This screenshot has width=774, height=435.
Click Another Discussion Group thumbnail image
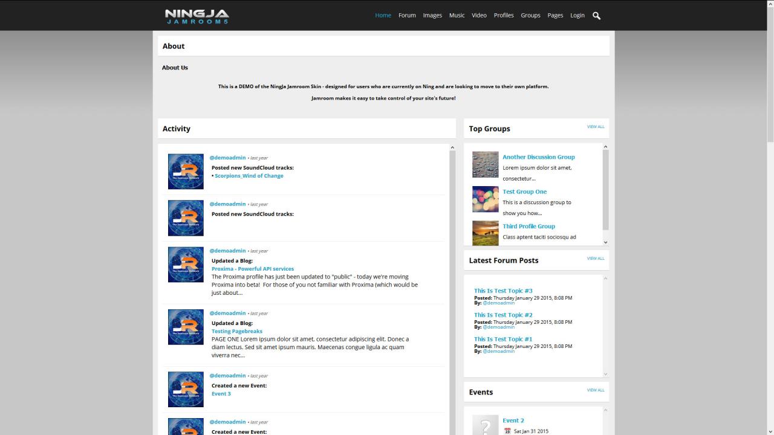click(x=486, y=165)
